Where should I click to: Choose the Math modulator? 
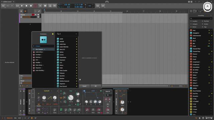(x=67, y=68)
